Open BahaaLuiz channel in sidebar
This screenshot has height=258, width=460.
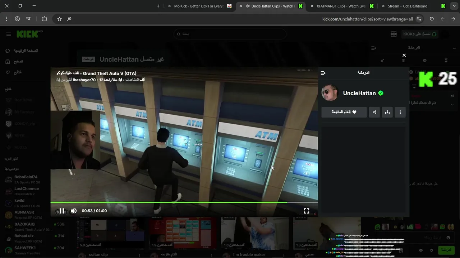pyautogui.click(x=34, y=238)
